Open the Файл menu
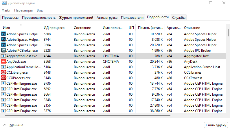Viewport: 230px width, 128px height. click(x=6, y=10)
